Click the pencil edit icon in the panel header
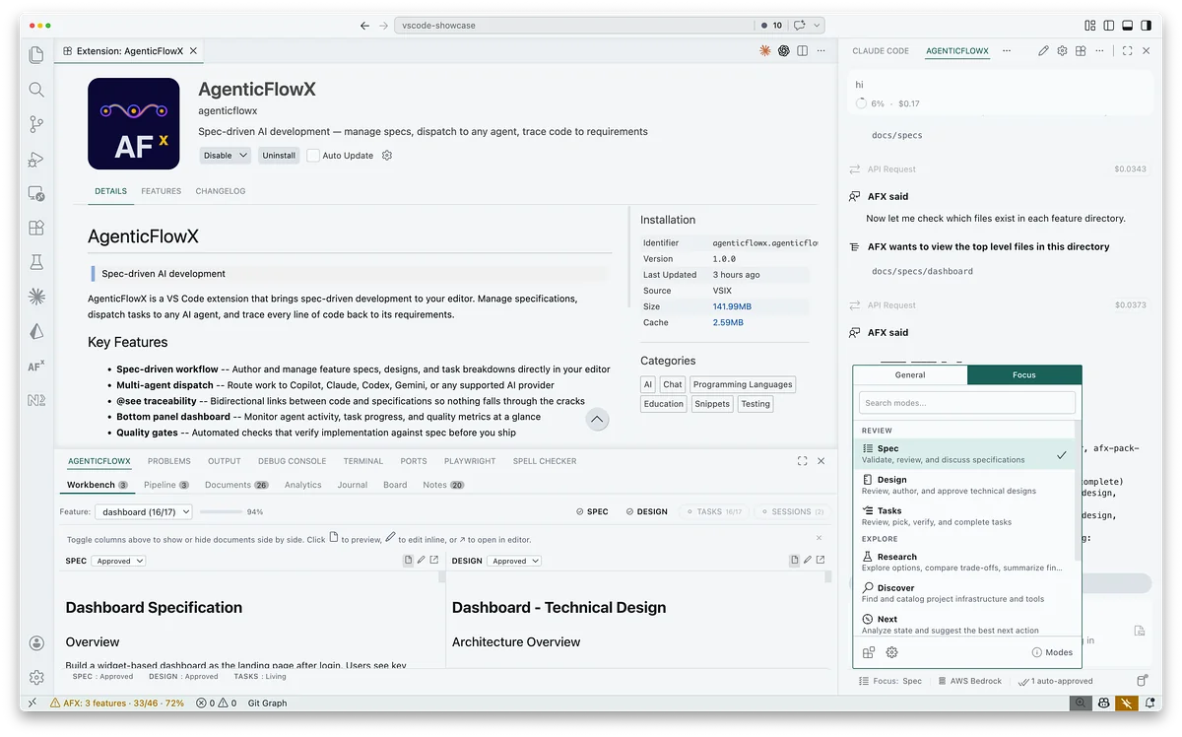Image resolution: width=1182 pixels, height=737 pixels. 1044,50
